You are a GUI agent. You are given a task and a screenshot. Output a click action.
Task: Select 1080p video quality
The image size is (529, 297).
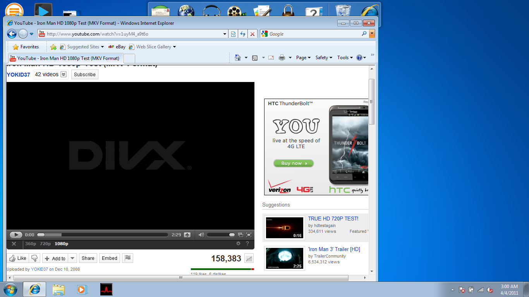61,244
